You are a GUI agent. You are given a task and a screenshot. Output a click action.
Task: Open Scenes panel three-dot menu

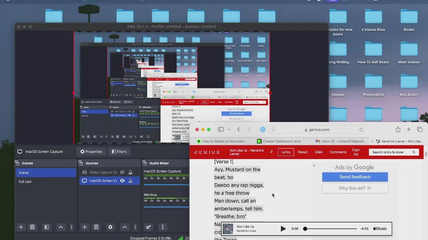(x=71, y=227)
